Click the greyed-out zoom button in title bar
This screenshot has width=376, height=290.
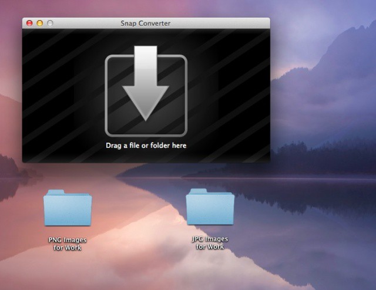pos(50,23)
